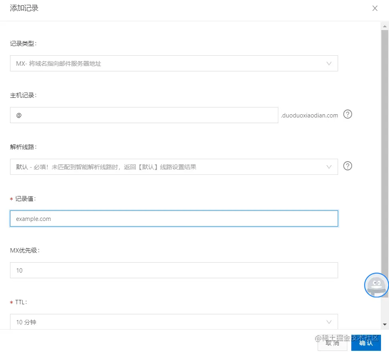Click the MX优先级 input field
The width and height of the screenshot is (389, 352).
point(174,270)
